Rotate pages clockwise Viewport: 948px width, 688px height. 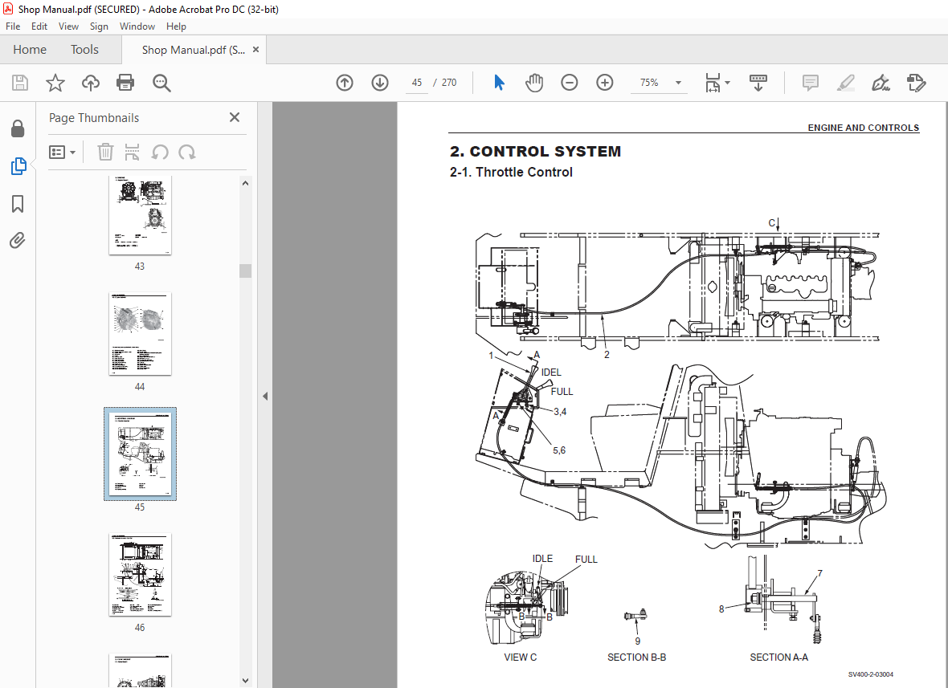187,153
